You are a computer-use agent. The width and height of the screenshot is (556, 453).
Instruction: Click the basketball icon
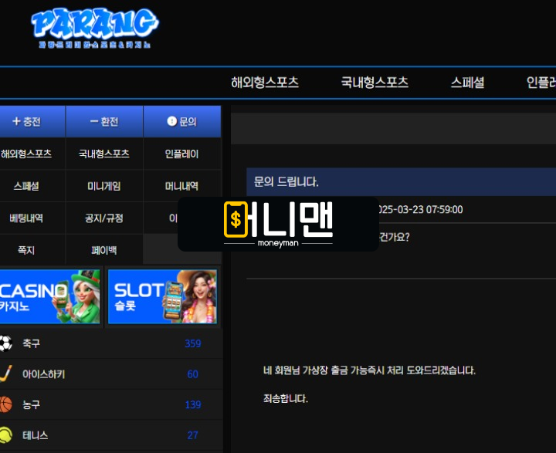pyautogui.click(x=6, y=404)
